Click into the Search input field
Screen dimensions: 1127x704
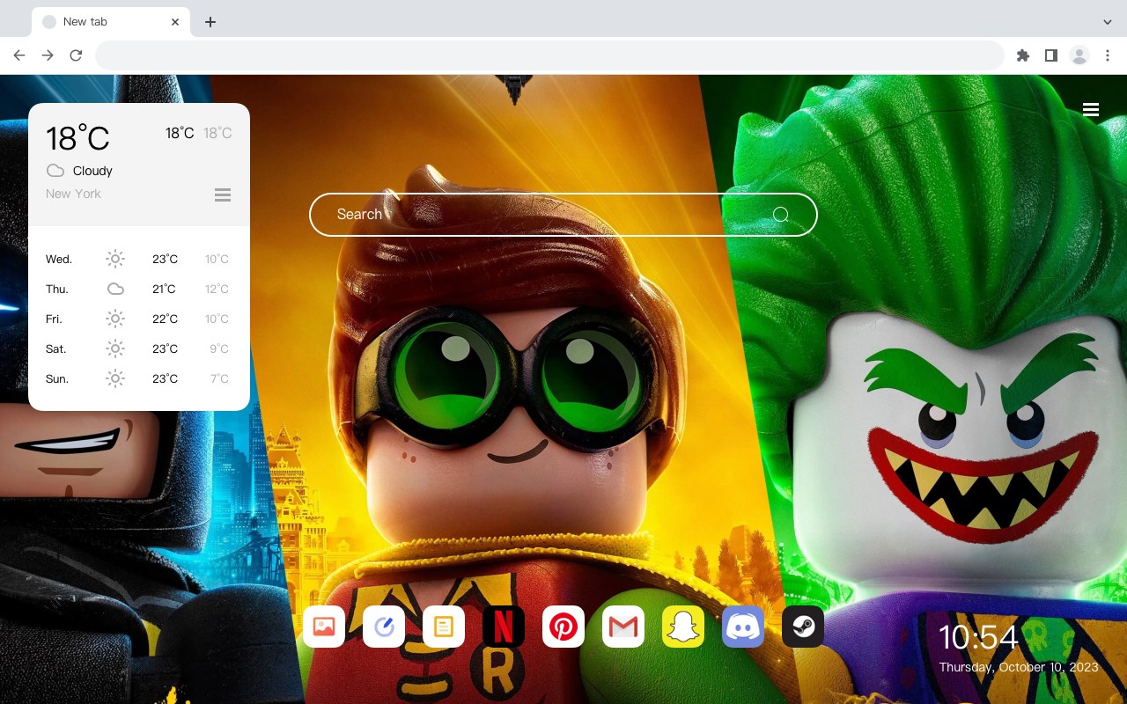[563, 215]
